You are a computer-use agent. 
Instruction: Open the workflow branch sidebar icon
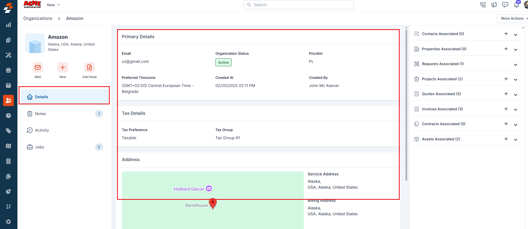pos(8,207)
